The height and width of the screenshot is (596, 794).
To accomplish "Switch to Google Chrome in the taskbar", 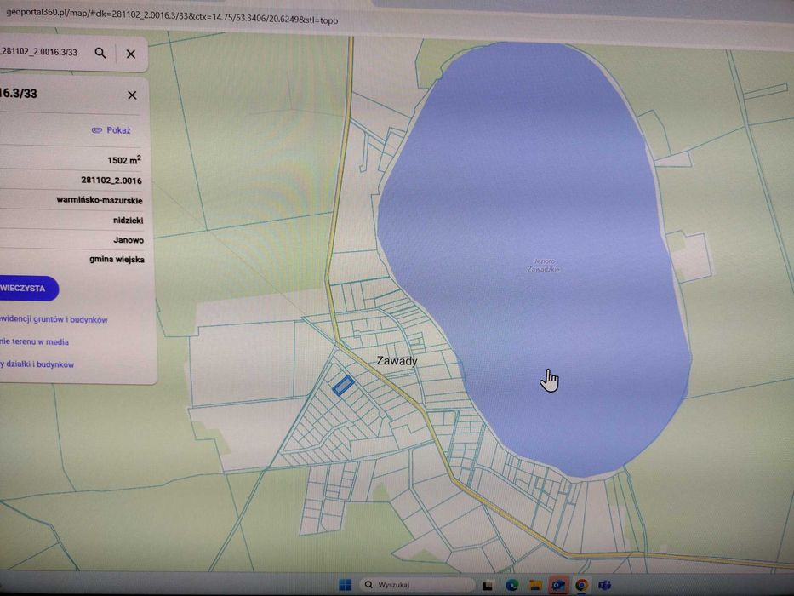I will (x=582, y=586).
